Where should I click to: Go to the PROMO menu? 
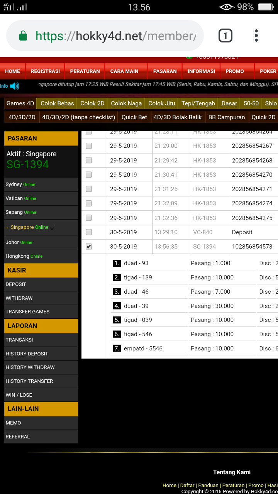[235, 71]
